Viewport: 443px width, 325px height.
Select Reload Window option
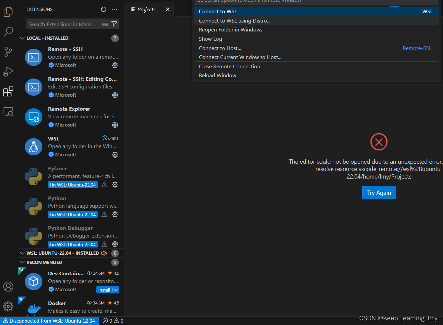tap(317, 76)
